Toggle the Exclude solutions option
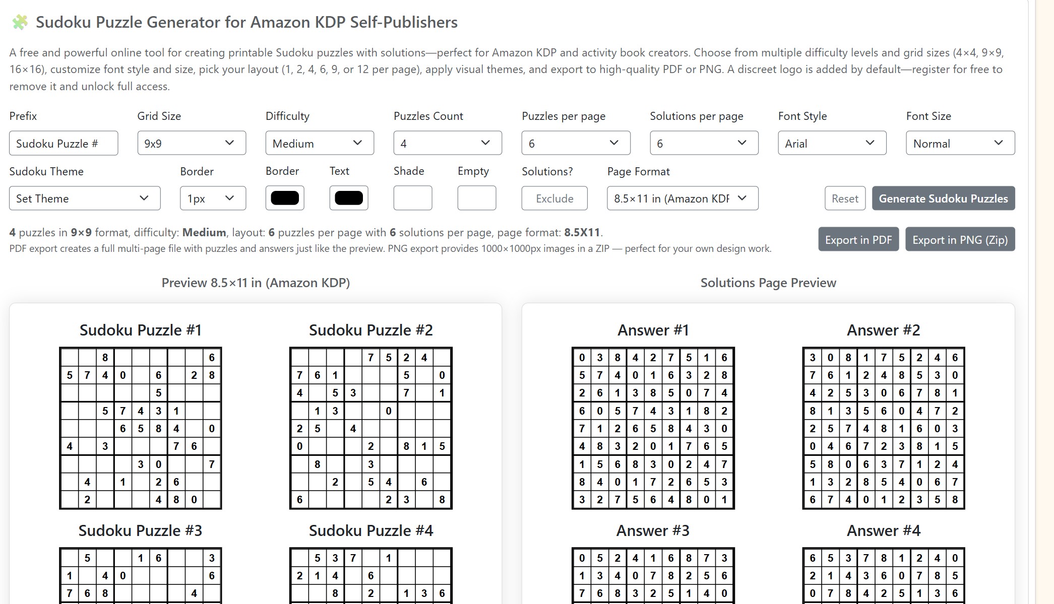The image size is (1054, 604). click(554, 198)
